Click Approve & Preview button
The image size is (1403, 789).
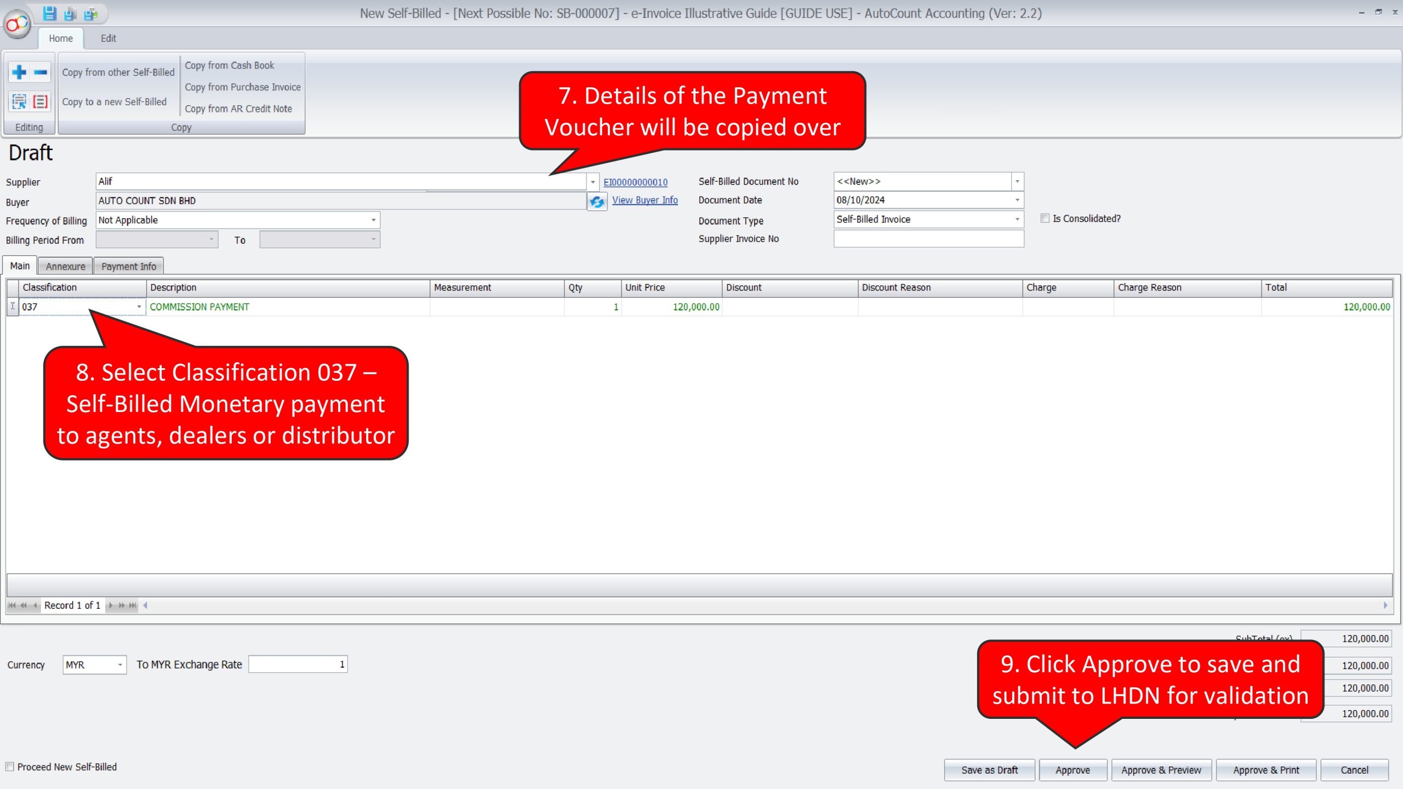coord(1161,769)
